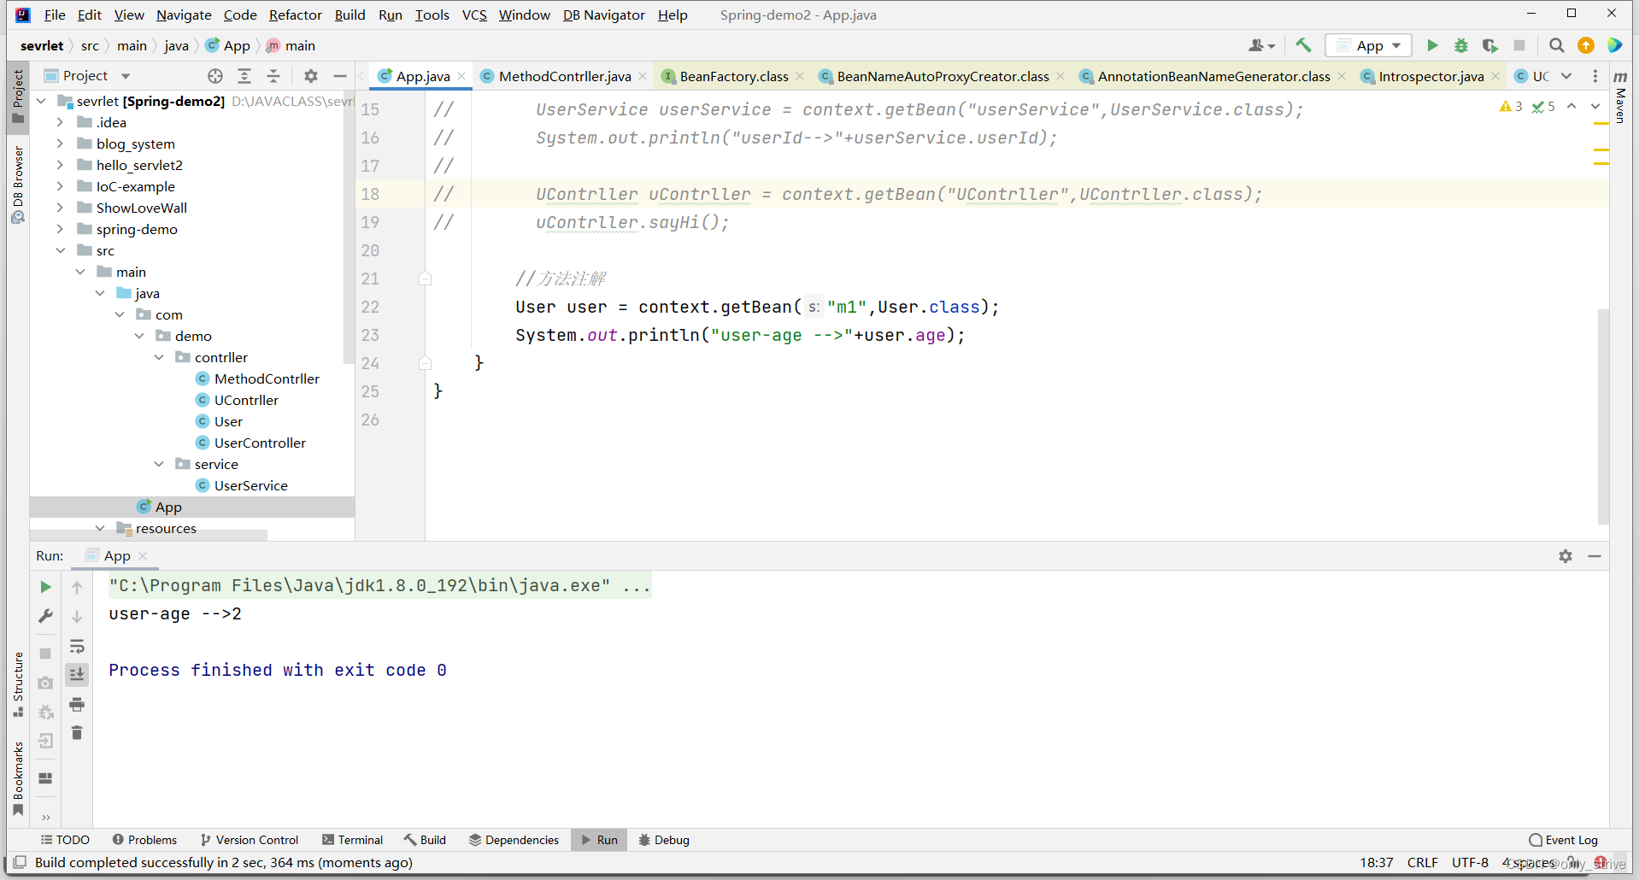Click Collapse All in Project panel
This screenshot has width=1639, height=880.
click(273, 76)
